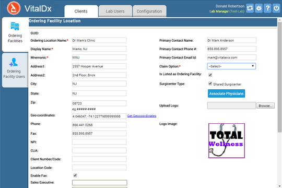Click the Lab Manager (Test-Lab) role text
The image size is (282, 188).
[x=227, y=11]
